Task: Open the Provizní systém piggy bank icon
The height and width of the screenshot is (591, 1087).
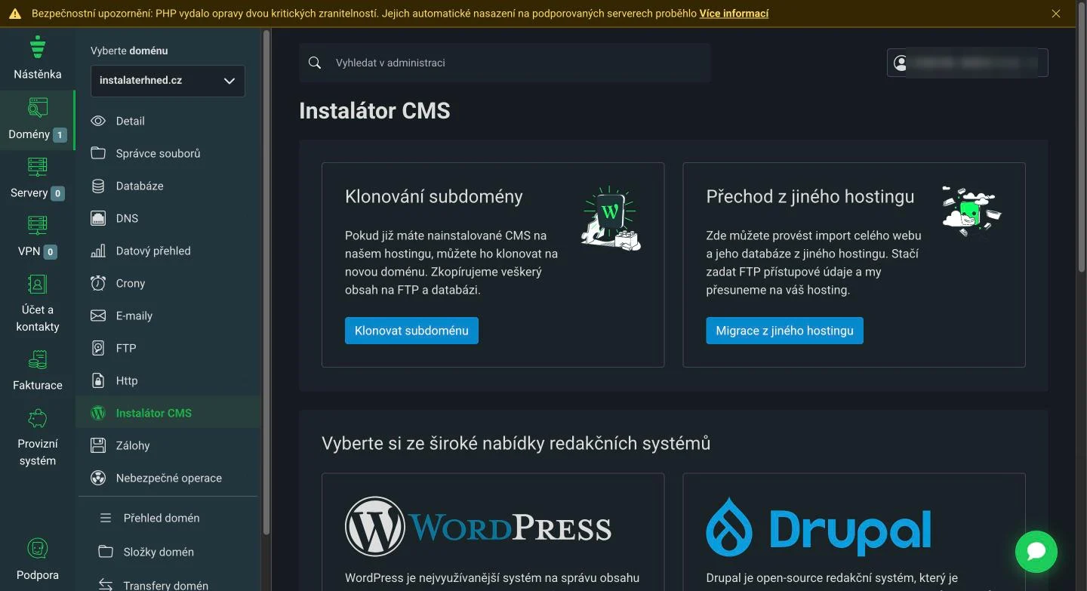Action: click(38, 419)
